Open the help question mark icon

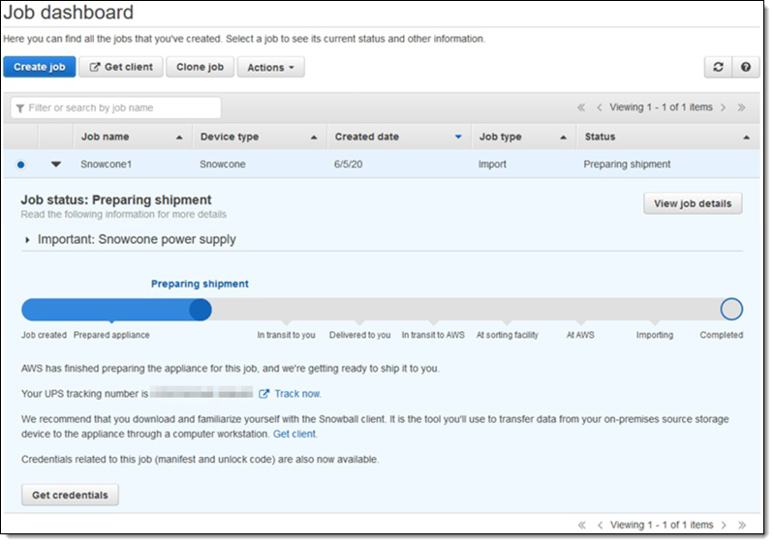746,67
